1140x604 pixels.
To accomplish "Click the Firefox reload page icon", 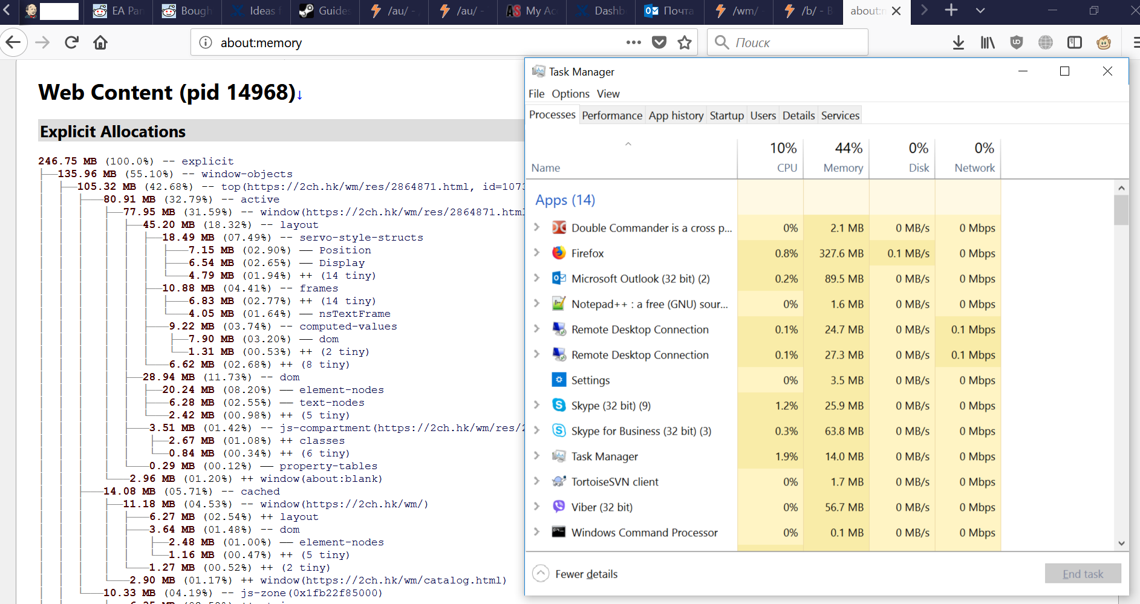I will point(72,42).
